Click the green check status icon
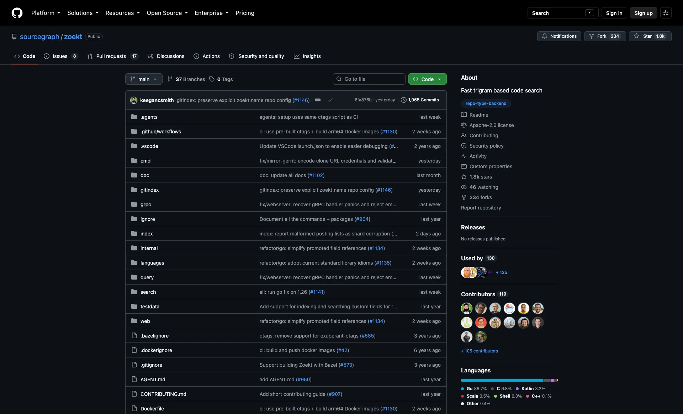The width and height of the screenshot is (683, 414). (x=330, y=100)
